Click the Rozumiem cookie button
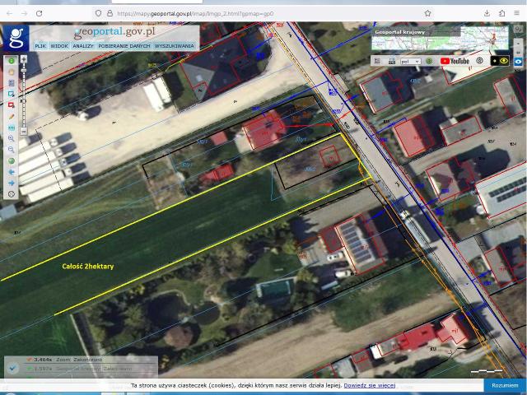The width and height of the screenshot is (527, 395). [505, 385]
